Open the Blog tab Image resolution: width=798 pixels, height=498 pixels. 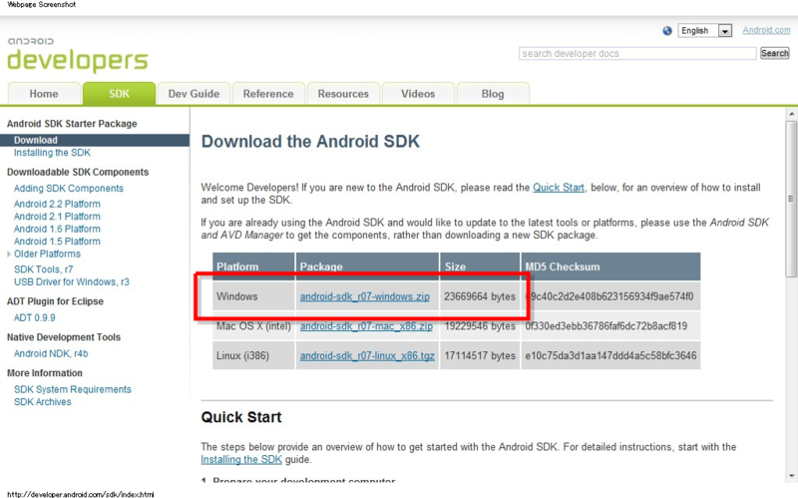(493, 94)
